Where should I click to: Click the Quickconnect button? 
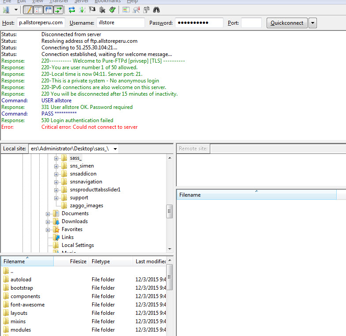(287, 23)
